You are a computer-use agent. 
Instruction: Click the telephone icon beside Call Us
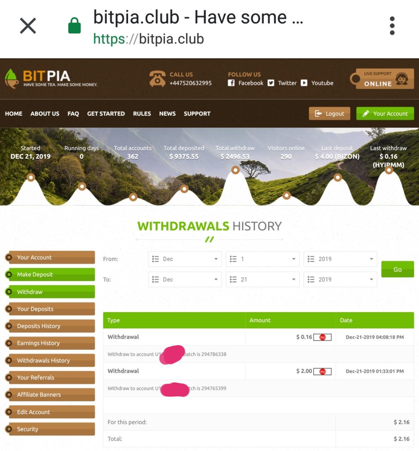coord(157,78)
